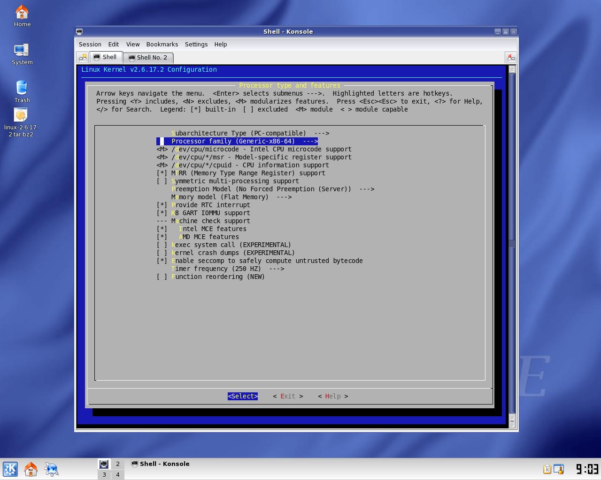
Task: Toggle Function reordering (NEW)
Action: [211, 277]
